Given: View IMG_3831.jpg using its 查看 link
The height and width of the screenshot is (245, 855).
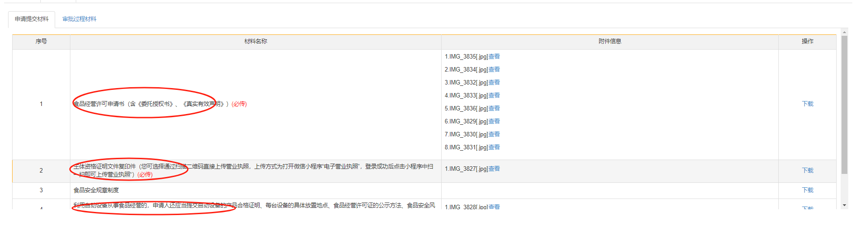Looking at the screenshot, I should (494, 147).
